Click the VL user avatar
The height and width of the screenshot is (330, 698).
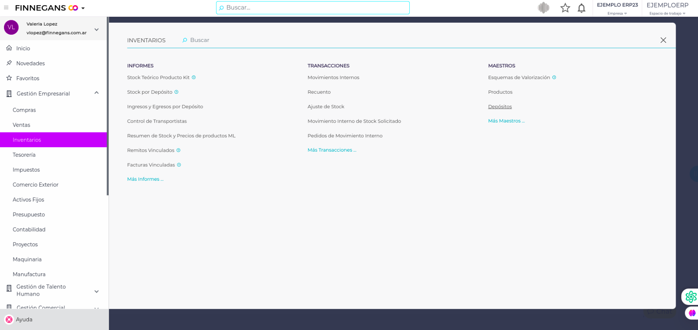click(11, 28)
